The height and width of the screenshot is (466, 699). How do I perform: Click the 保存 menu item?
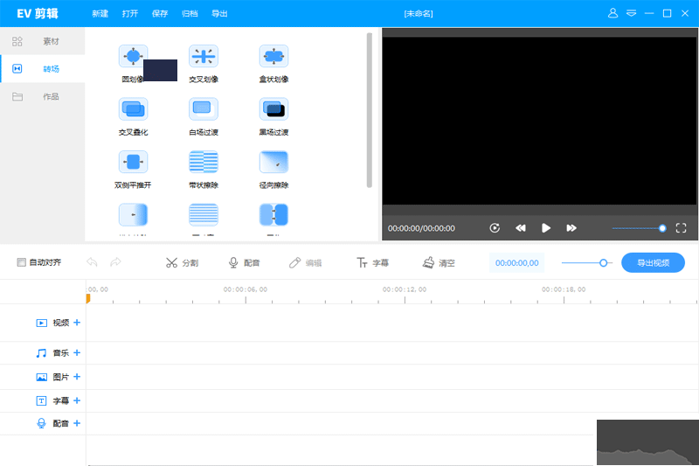coord(160,14)
